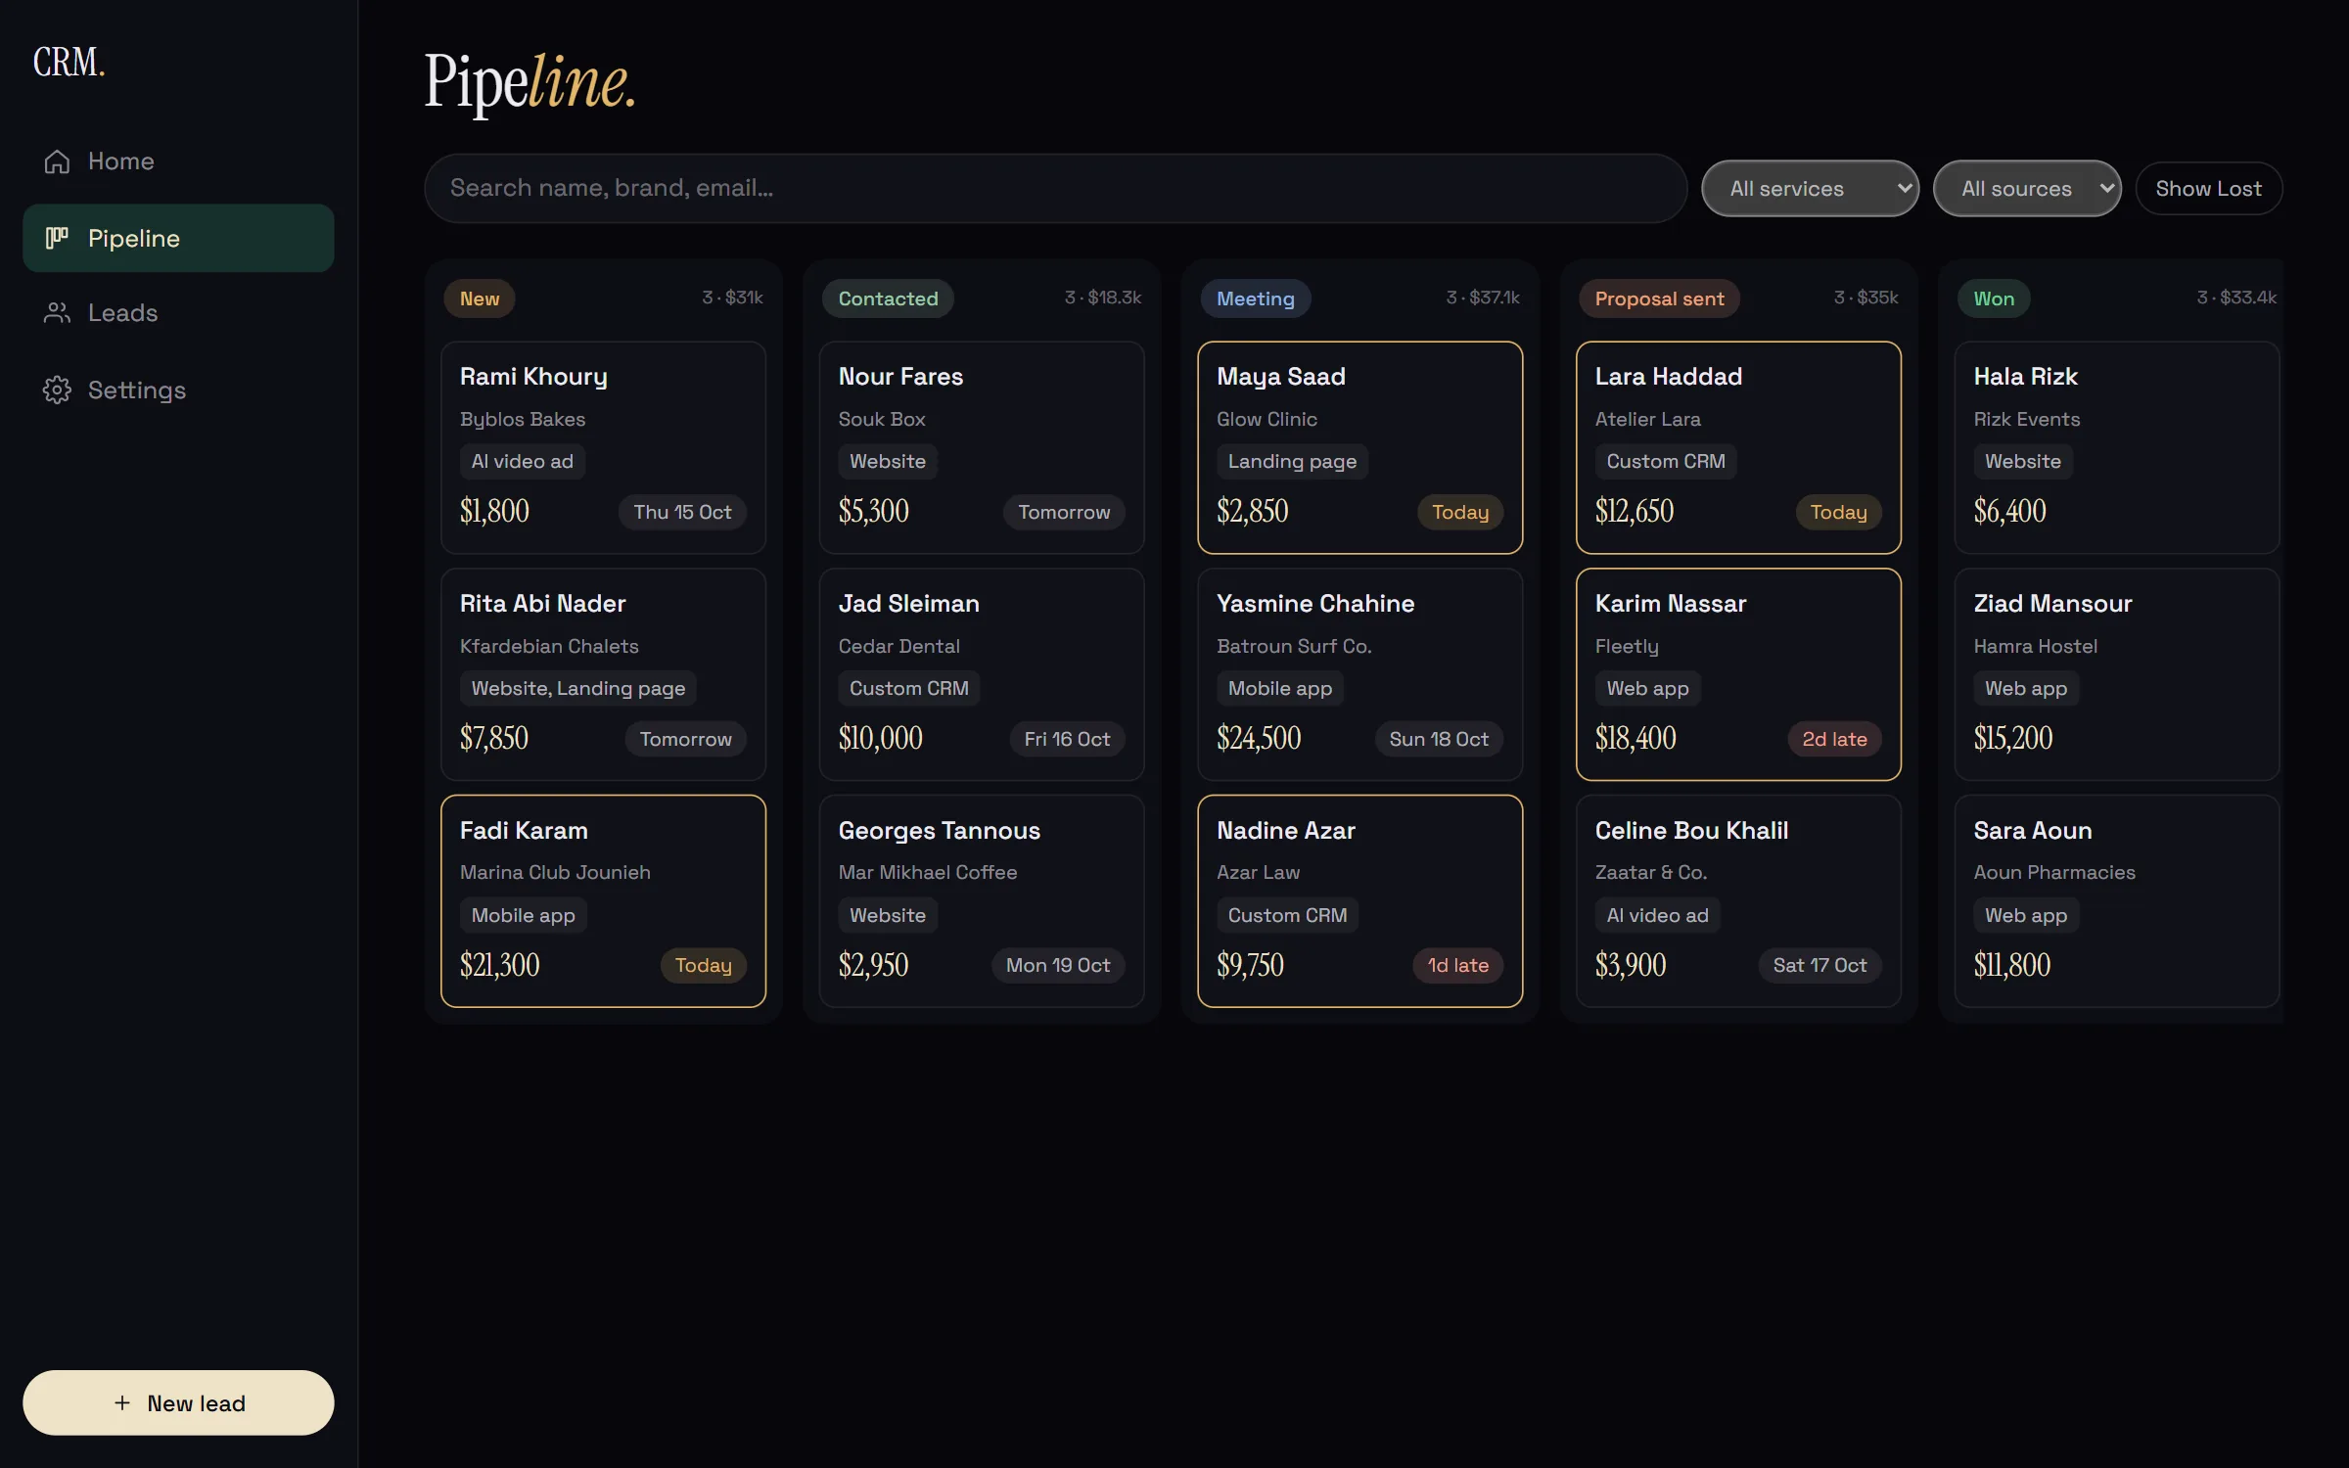Open the All services dropdown

coord(1810,188)
